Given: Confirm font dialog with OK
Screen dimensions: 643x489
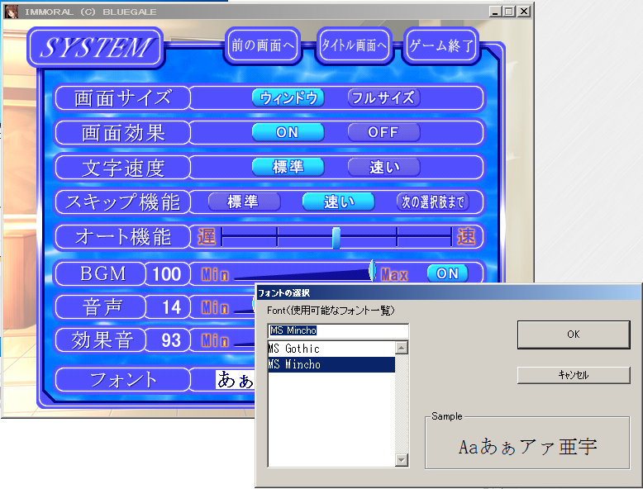Looking at the screenshot, I should tap(574, 335).
